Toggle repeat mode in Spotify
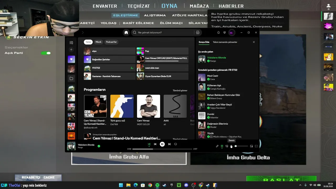Screen dimensions: 336x189 coord(176,144)
